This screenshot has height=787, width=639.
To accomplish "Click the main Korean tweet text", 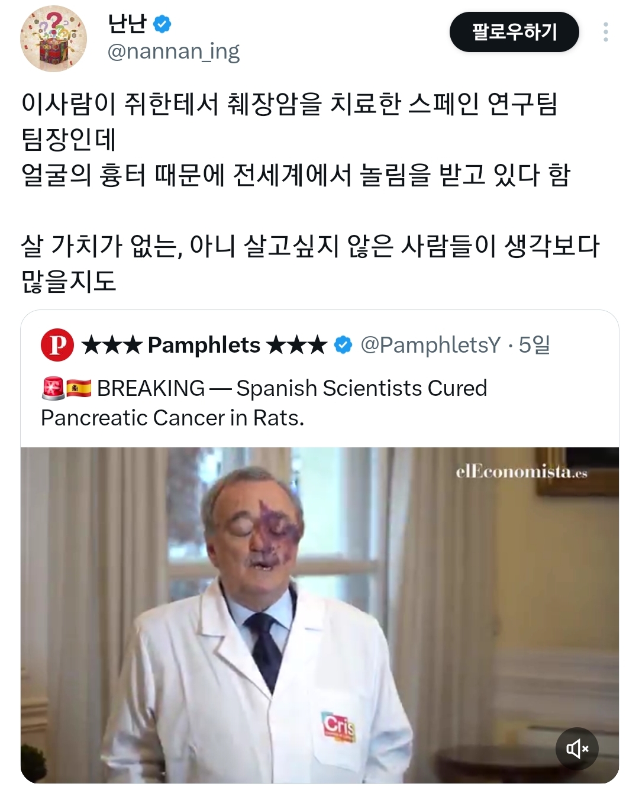I will [311, 192].
